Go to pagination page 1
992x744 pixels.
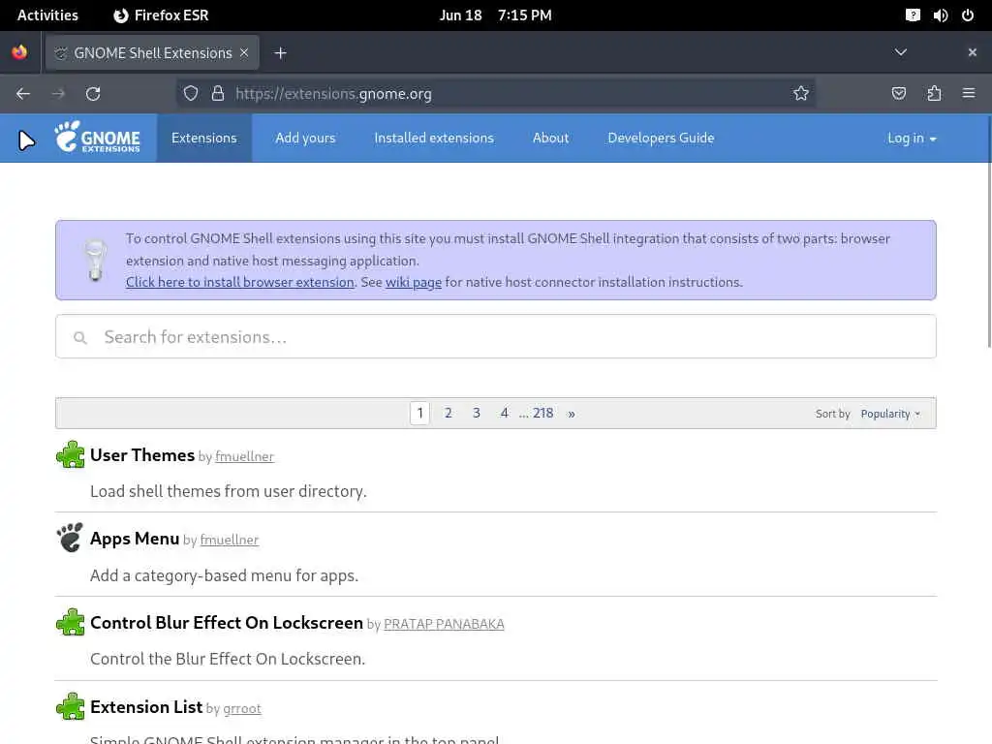[419, 413]
